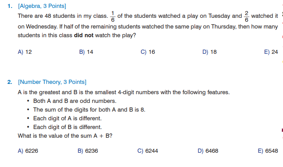
Task: Click bullet 'Each digit of A is different'
Action: pyautogui.click(x=67, y=118)
